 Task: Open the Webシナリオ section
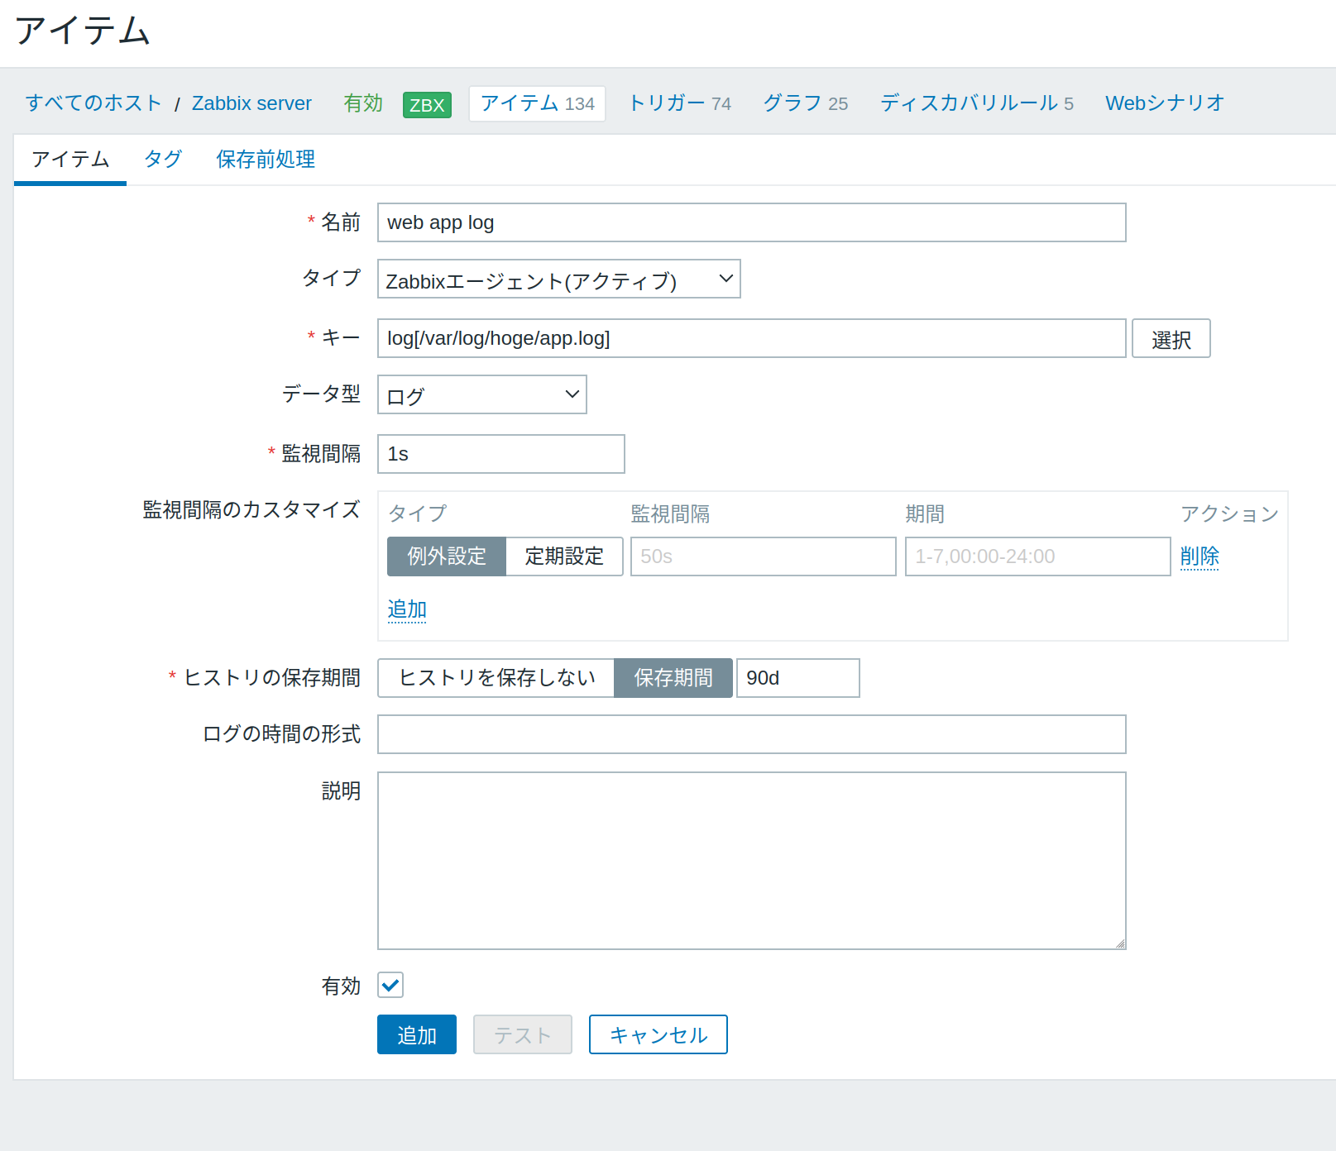pos(1163,103)
